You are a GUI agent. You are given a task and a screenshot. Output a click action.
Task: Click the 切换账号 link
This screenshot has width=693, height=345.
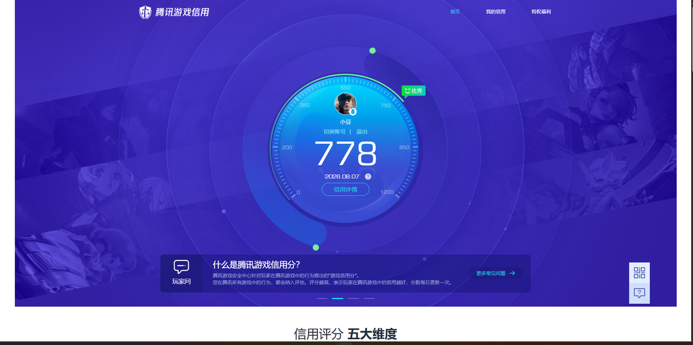point(334,132)
